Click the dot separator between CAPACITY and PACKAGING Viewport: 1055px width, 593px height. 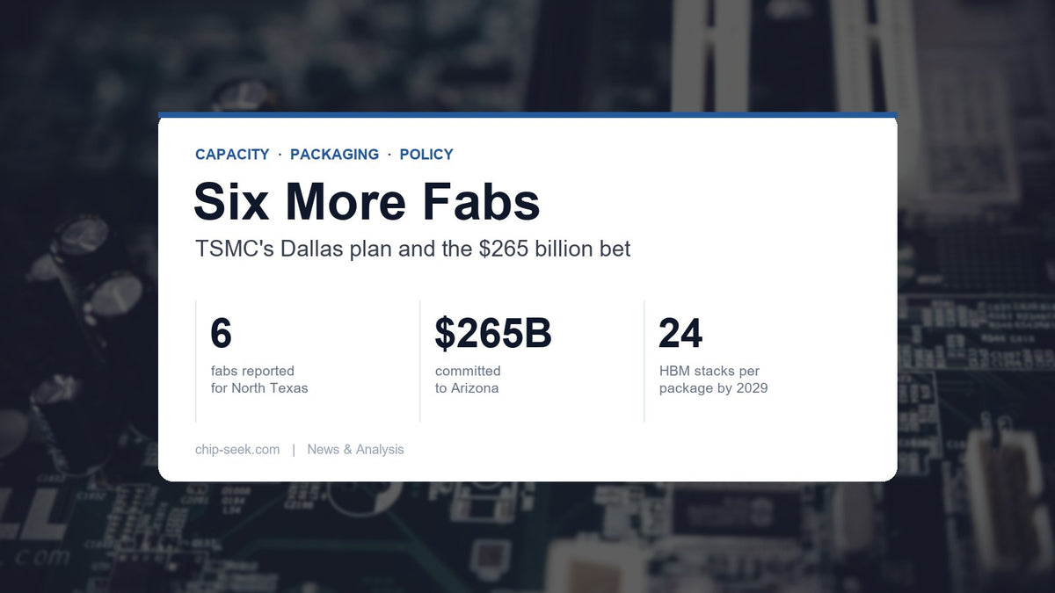coord(280,155)
